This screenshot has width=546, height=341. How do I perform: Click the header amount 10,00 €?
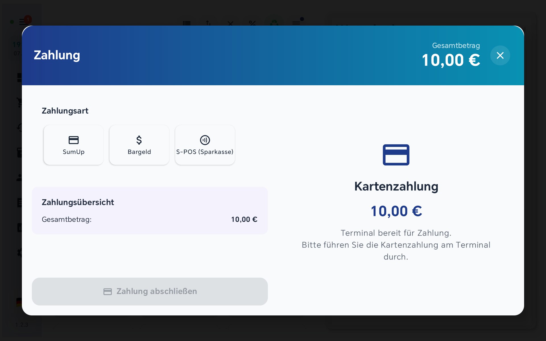[451, 60]
